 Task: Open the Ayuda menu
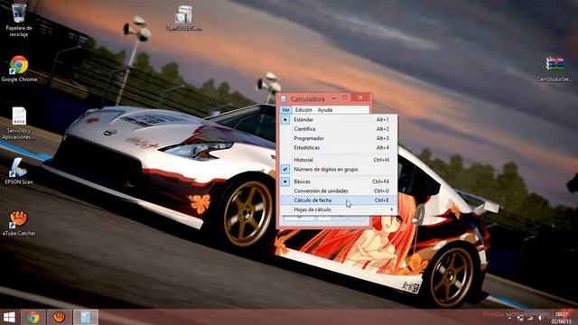point(325,110)
